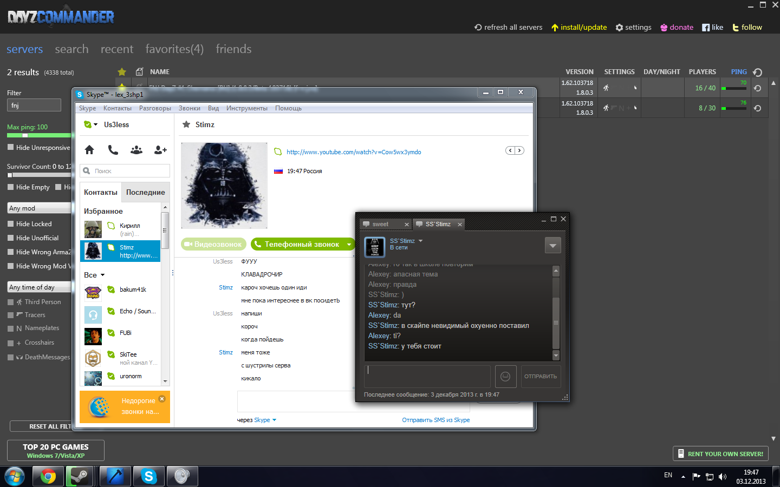Screen dimensions: 780x487
Task: Toggle the Hide Wrong Arma2 checkbox
Action: tap(10, 252)
